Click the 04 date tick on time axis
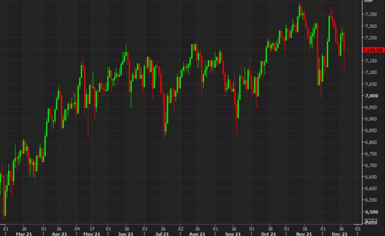This screenshot has height=236, width=385. point(77,229)
